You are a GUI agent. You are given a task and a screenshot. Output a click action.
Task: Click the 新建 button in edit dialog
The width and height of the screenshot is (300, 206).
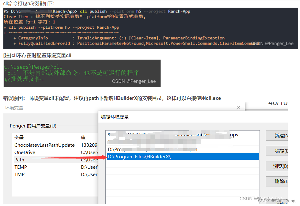pos(277,136)
